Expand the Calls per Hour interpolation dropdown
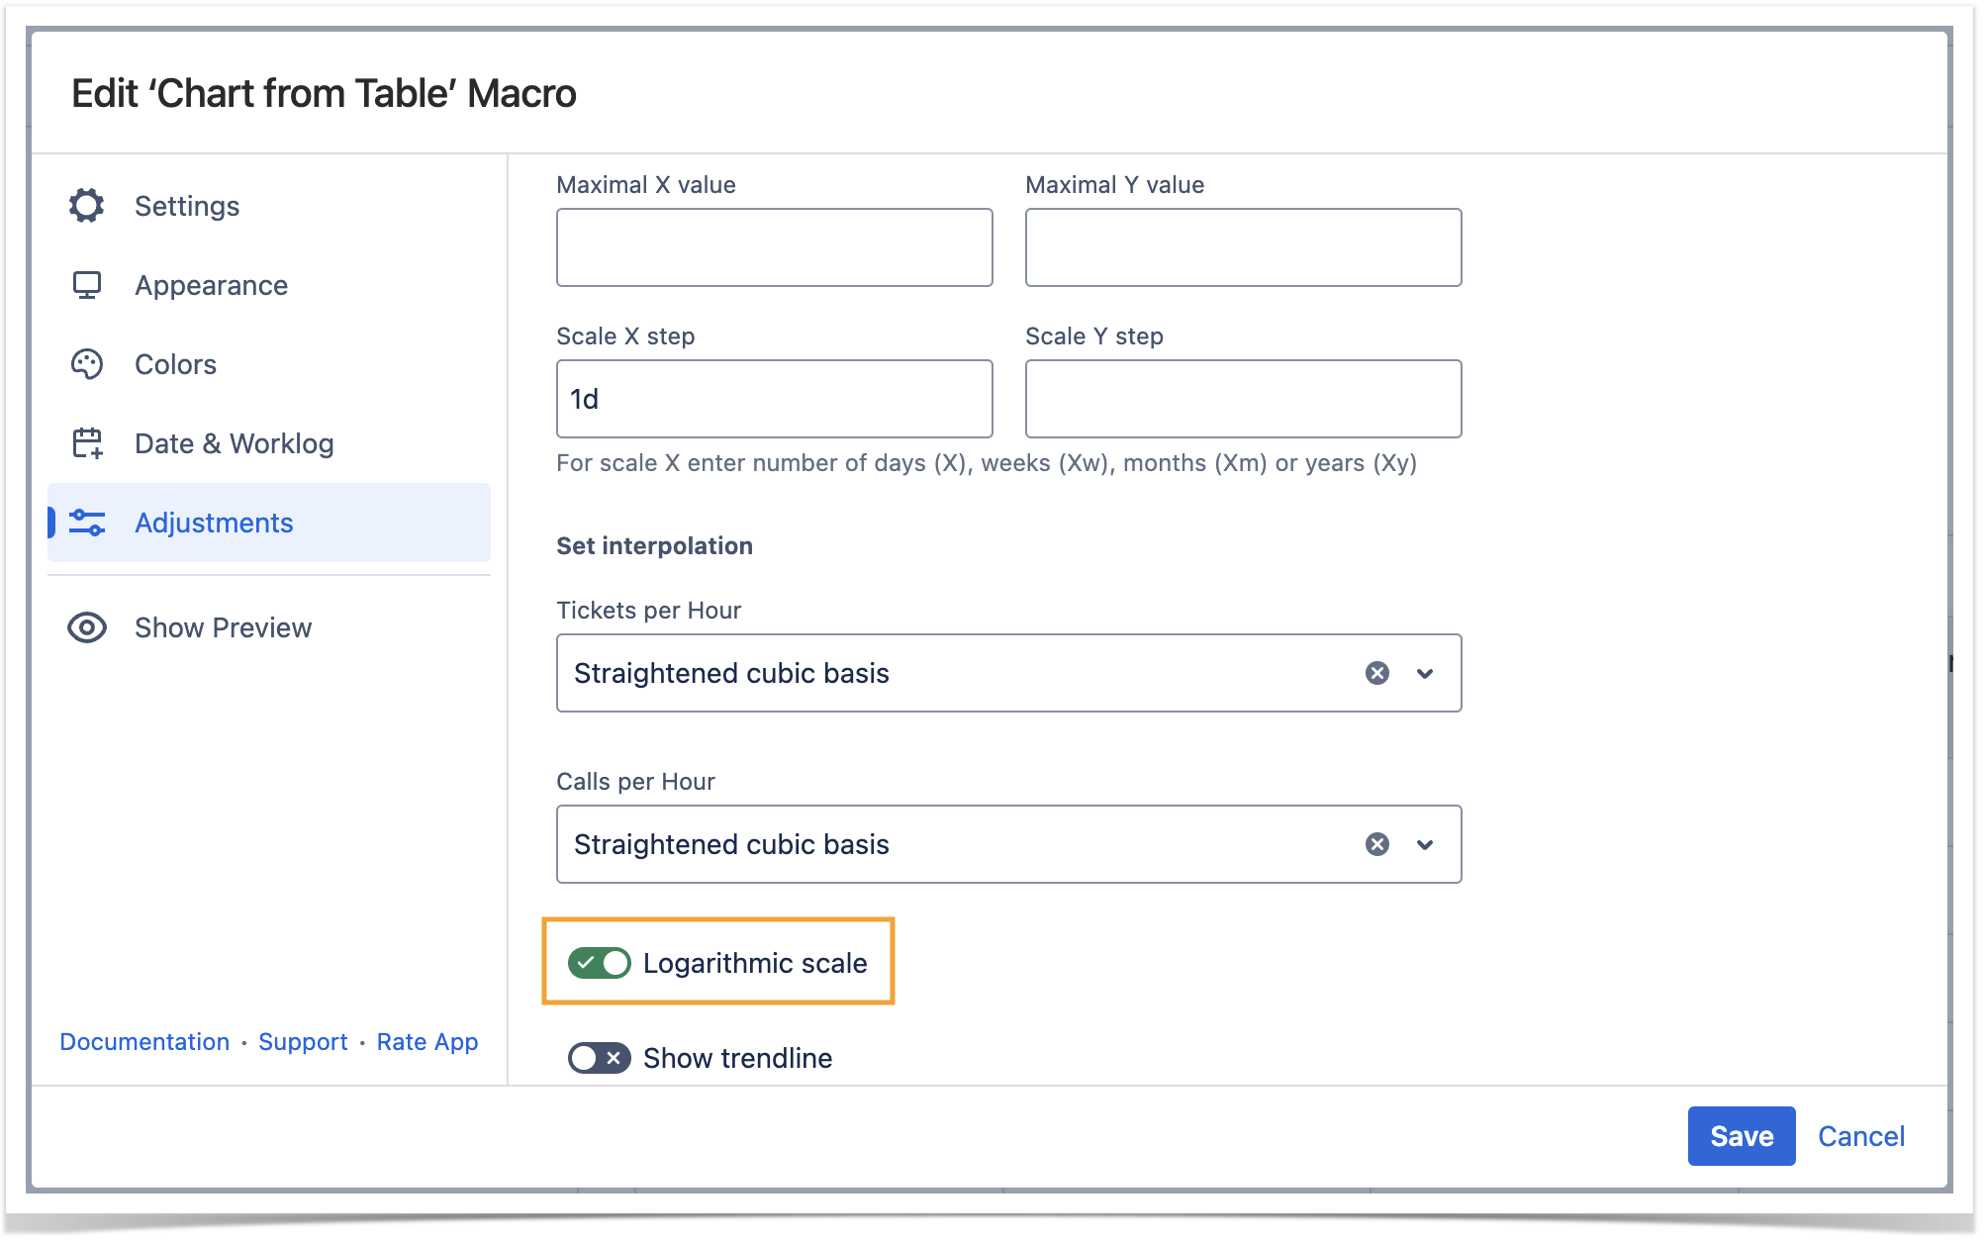 (x=1425, y=844)
